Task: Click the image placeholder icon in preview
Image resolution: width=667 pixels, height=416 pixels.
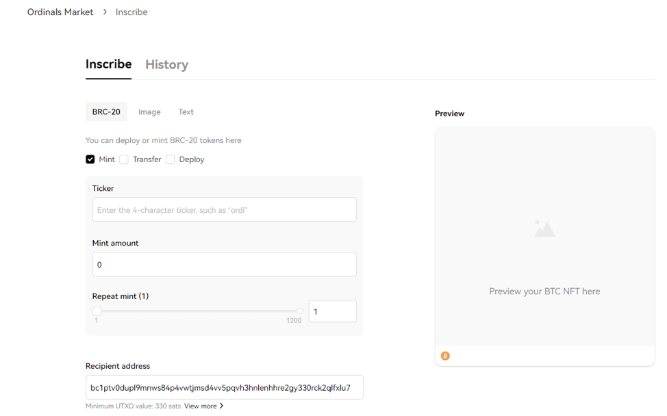Action: (544, 229)
